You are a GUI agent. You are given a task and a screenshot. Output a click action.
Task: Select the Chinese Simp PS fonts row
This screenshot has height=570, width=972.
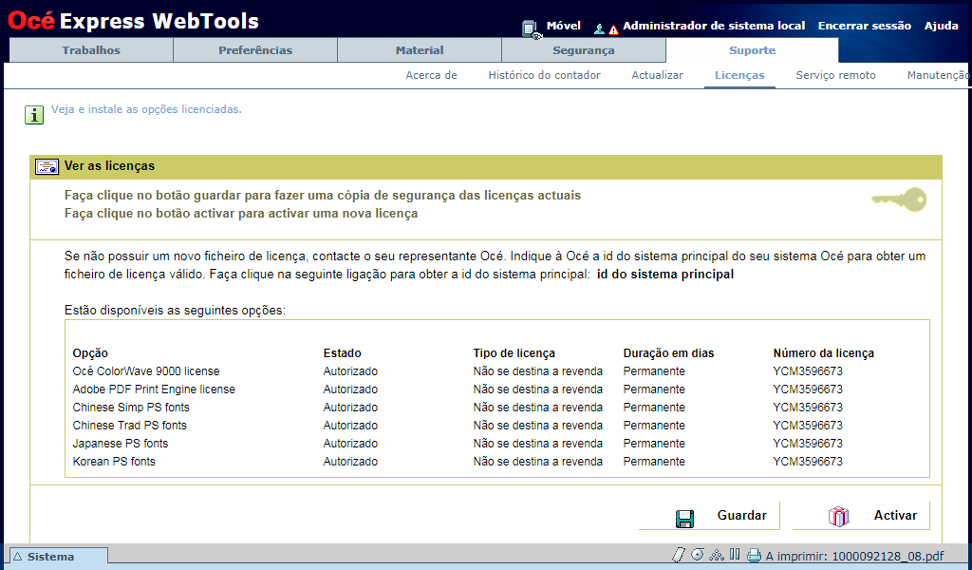click(497, 407)
